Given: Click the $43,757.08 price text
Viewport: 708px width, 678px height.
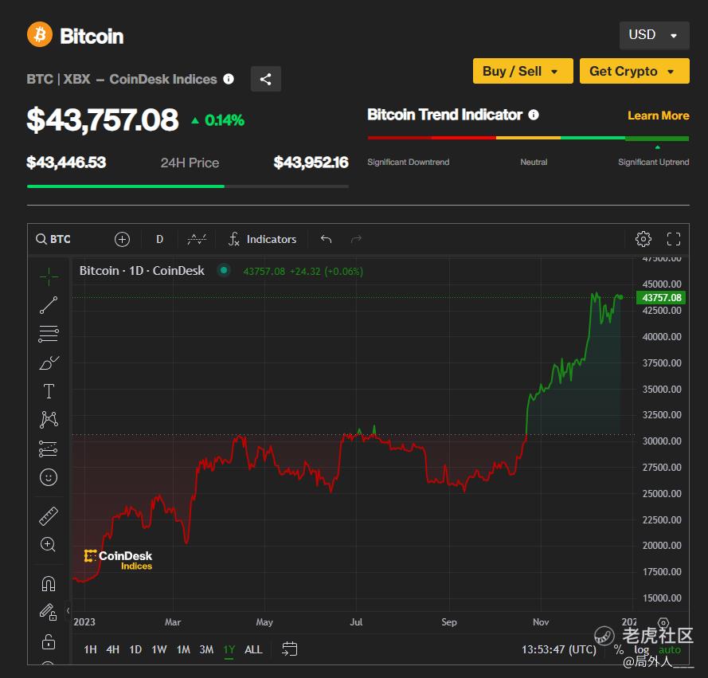Looking at the screenshot, I should [x=103, y=120].
